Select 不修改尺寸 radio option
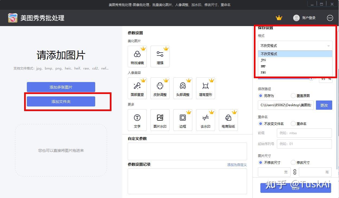Viewport: 339px width, 198px height. [x=261, y=162]
